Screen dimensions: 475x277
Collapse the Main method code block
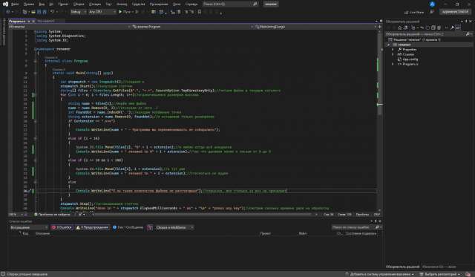(x=35, y=73)
